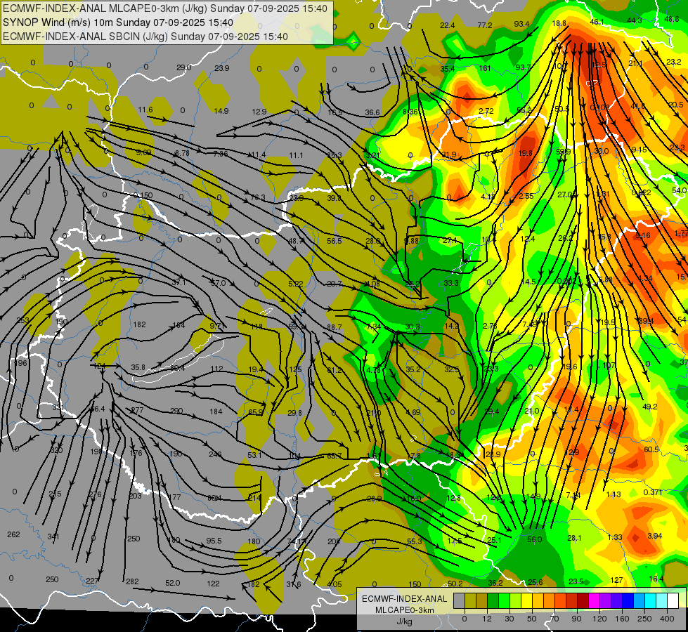Select the SYNOP Wind 10m header line

[x=118, y=22]
